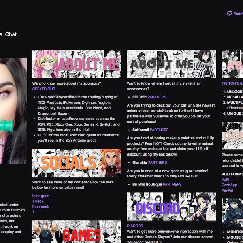The width and height of the screenshot is (243, 243).
Task: Click the pink ABOUT ME banner
Action: point(77,64)
